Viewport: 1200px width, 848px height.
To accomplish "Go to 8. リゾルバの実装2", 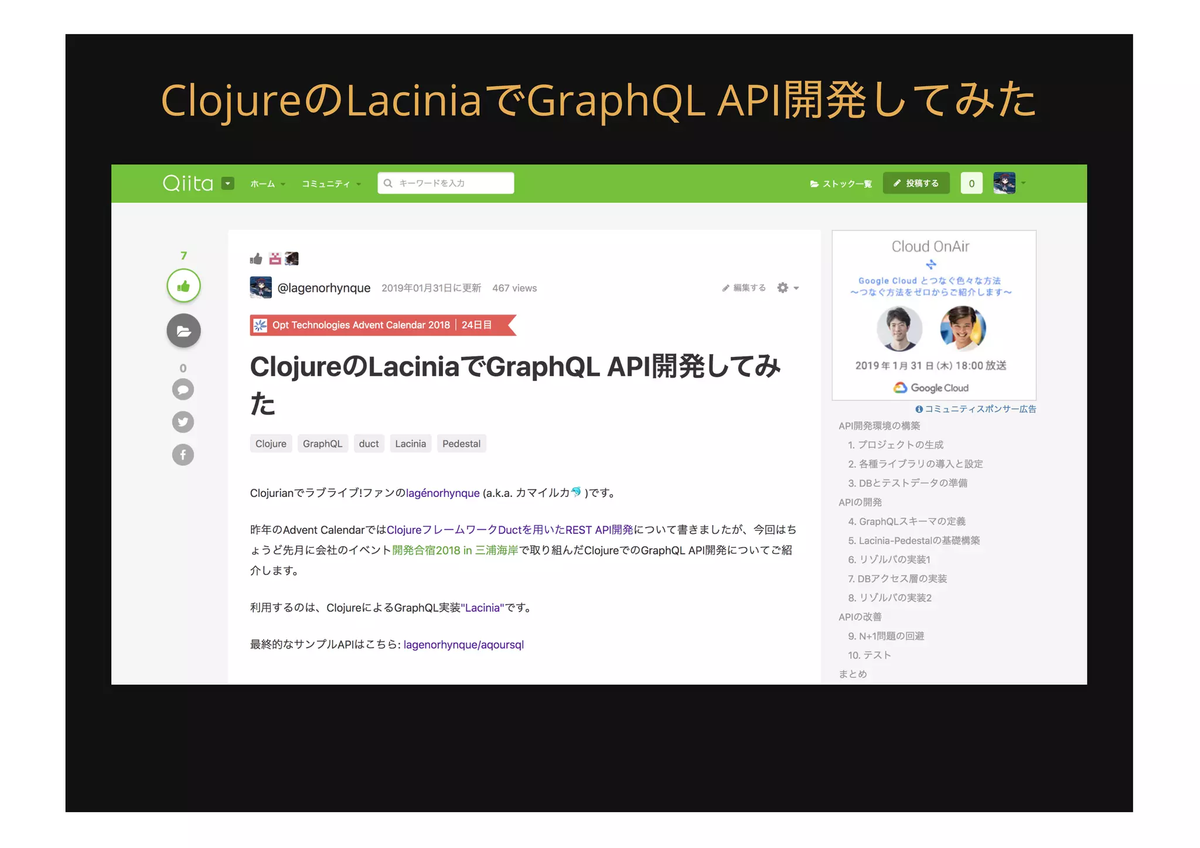I will click(x=889, y=598).
